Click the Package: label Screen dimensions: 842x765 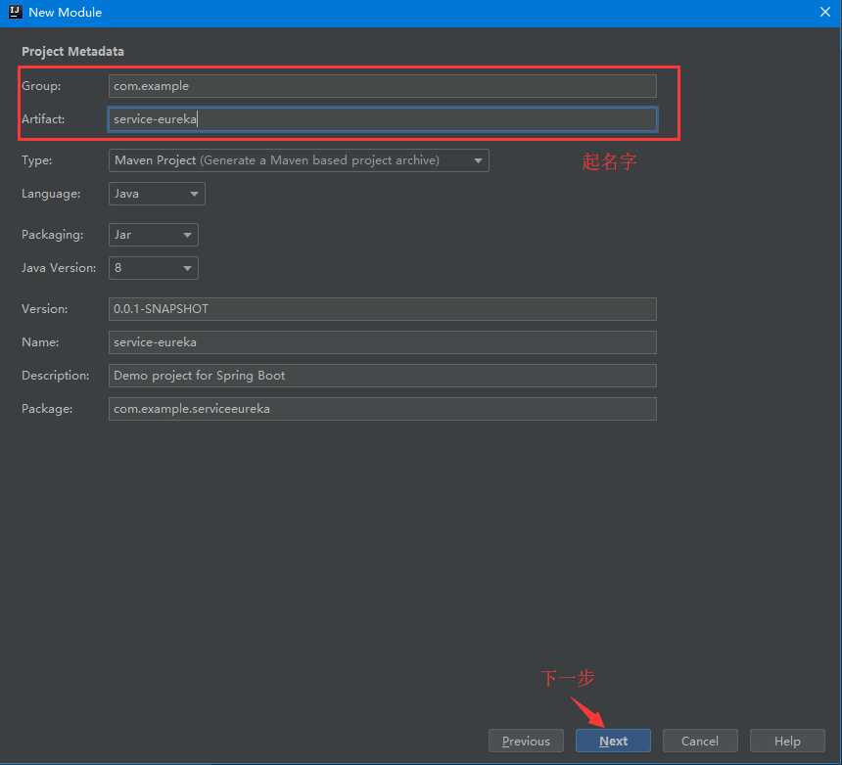pos(47,409)
